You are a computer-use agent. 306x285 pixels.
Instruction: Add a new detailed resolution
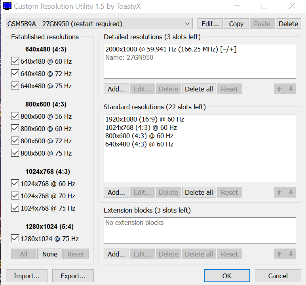coord(116,89)
